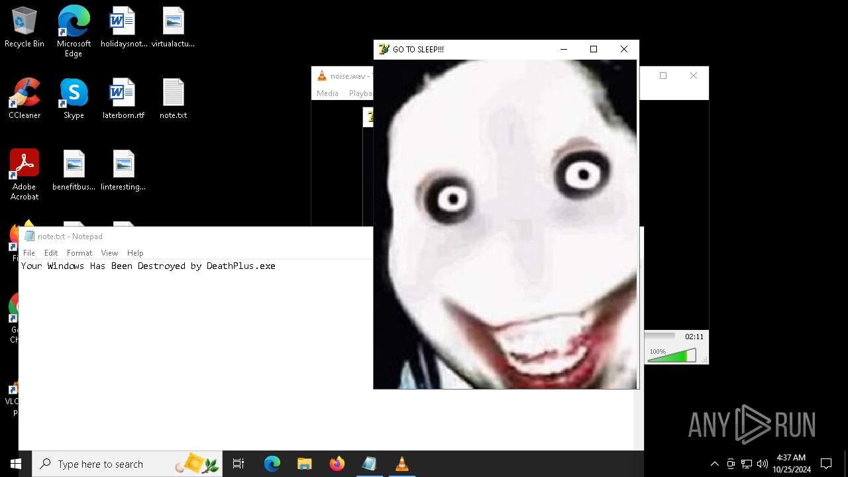Close the VLC noise.wav window
Screen dimensions: 848x477
(x=693, y=76)
